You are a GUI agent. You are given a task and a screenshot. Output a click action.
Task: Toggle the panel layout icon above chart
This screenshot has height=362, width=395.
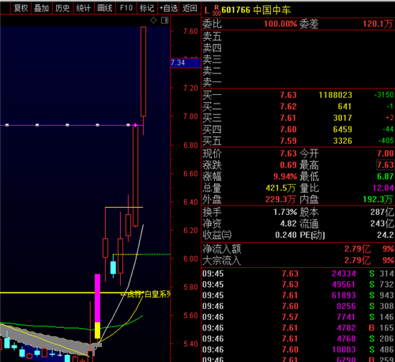click(x=165, y=21)
